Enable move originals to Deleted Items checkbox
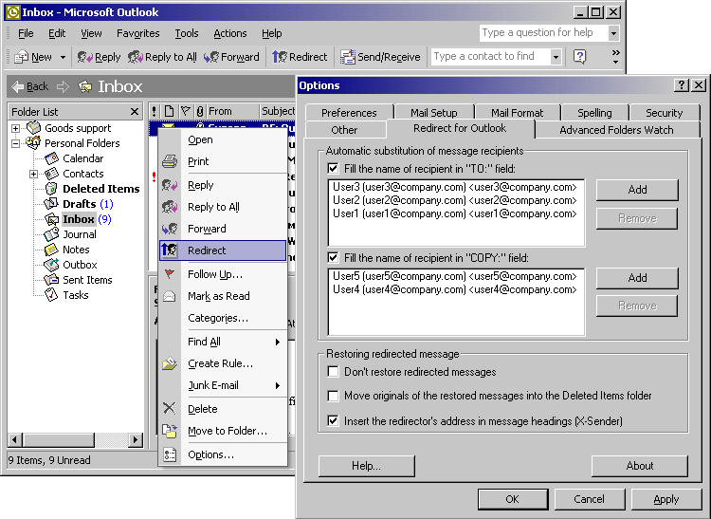Viewport: 711px width, 519px height. point(334,396)
